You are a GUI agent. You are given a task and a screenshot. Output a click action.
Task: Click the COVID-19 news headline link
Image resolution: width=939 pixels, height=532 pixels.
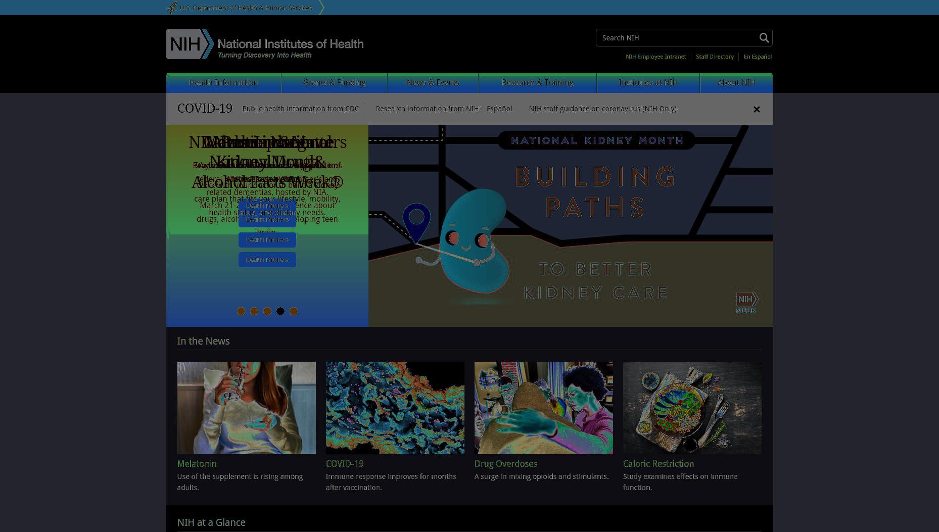(x=345, y=463)
